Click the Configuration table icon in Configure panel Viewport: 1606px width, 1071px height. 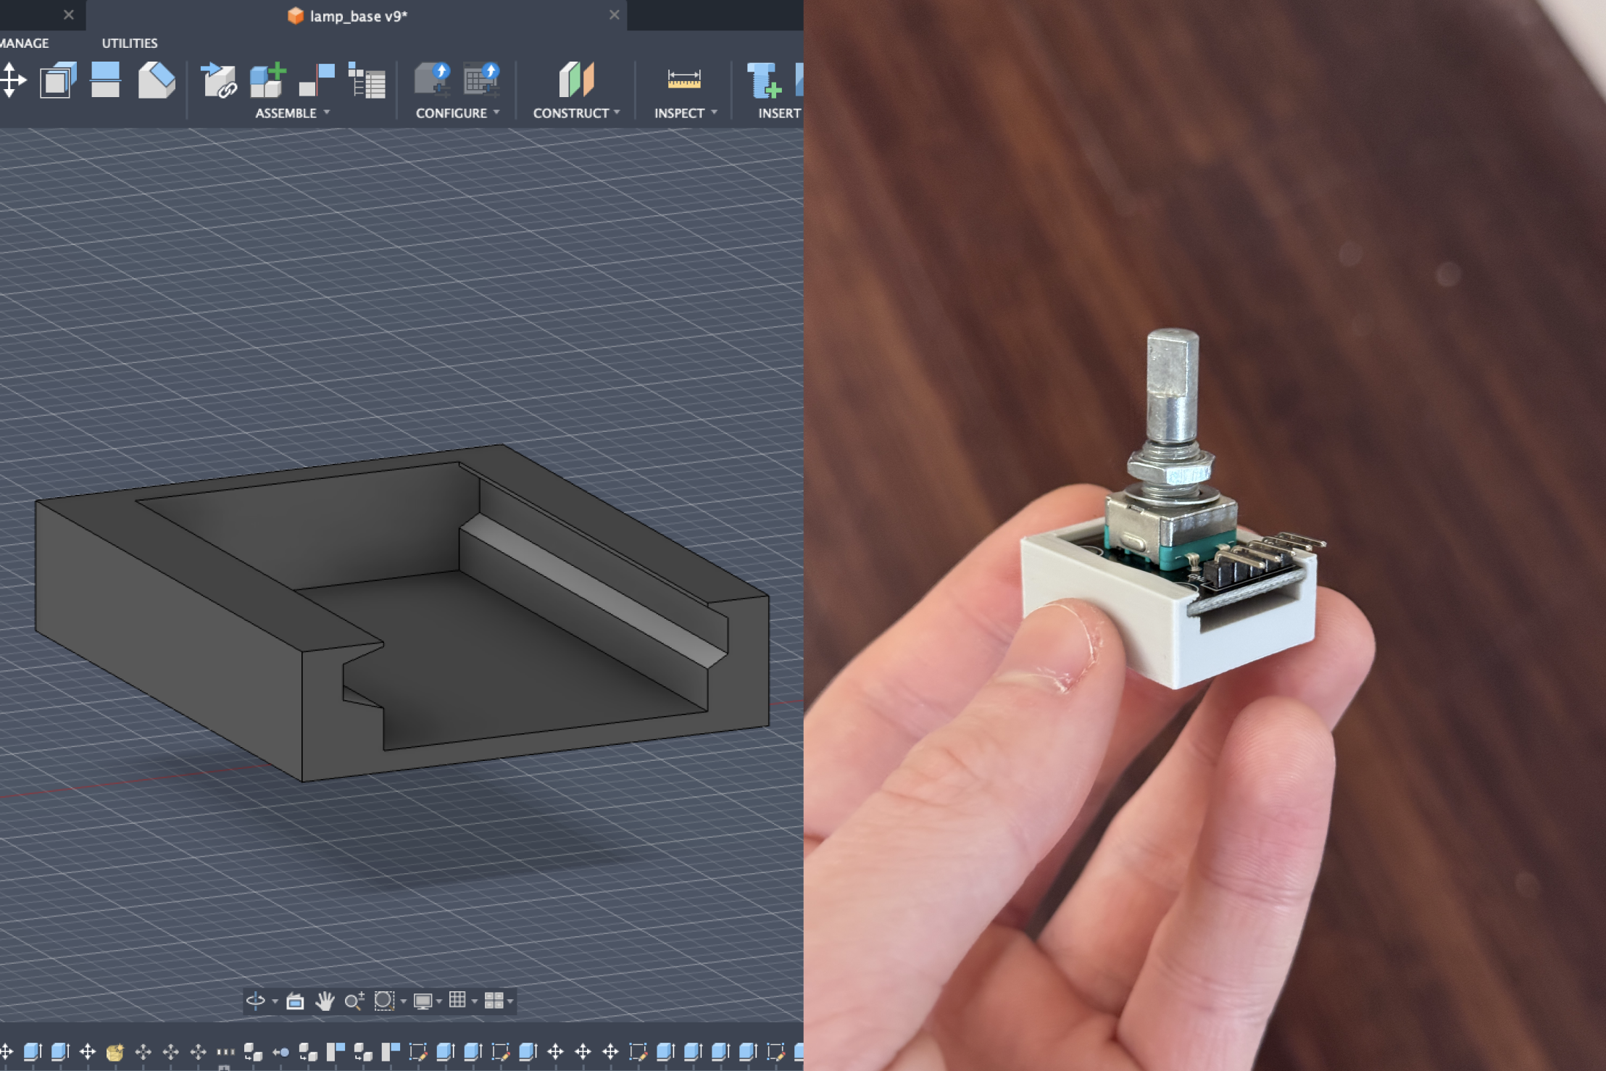[x=481, y=80]
